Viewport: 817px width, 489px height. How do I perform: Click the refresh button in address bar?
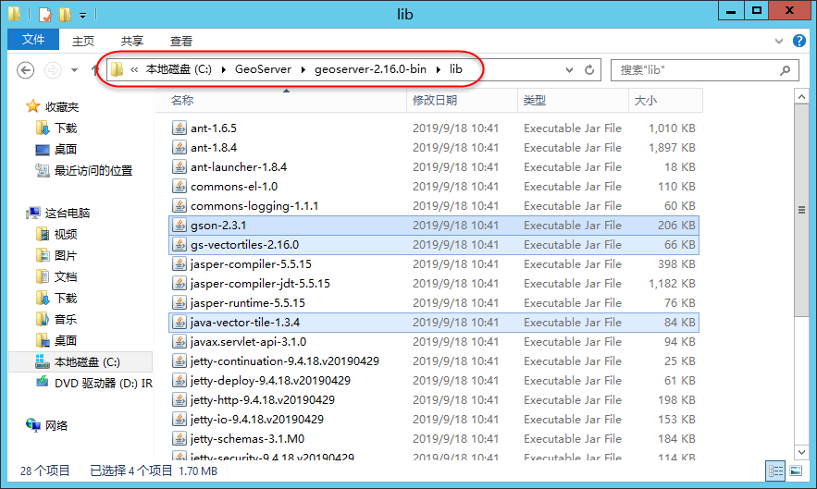pyautogui.click(x=589, y=69)
